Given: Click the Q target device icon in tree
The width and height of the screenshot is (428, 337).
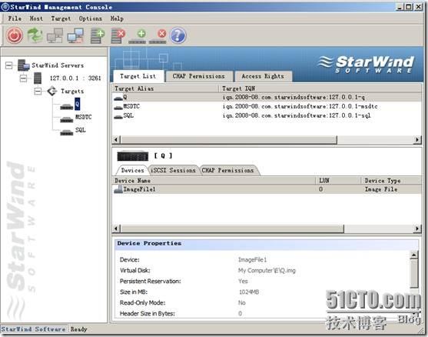Looking at the screenshot, I should pos(66,107).
